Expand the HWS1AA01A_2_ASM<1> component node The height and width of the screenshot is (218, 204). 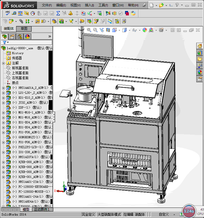3,88
